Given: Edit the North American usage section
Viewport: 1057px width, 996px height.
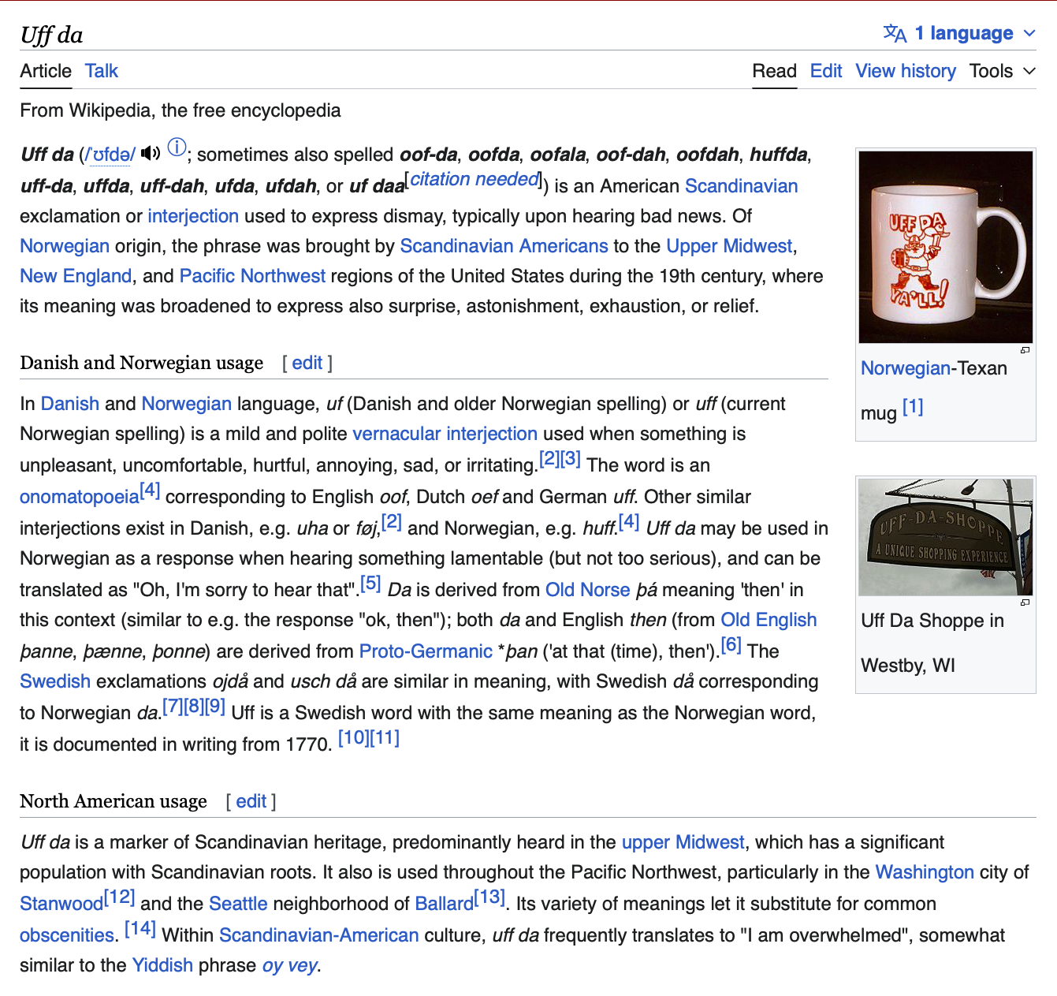Looking at the screenshot, I should [x=251, y=801].
